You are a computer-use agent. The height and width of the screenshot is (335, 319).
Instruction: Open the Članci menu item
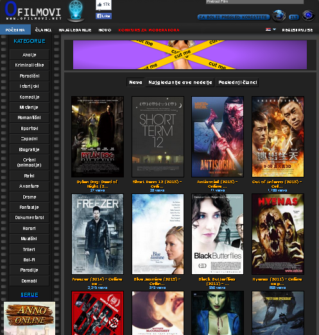click(43, 30)
